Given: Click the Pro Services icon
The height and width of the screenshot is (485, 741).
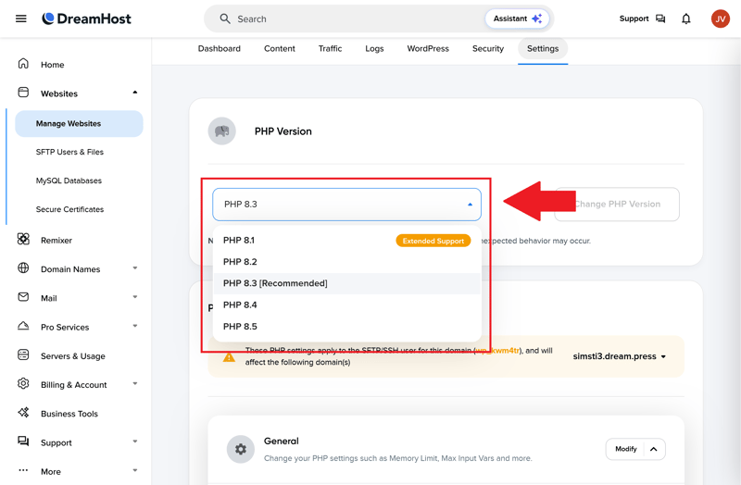Looking at the screenshot, I should click(23, 326).
